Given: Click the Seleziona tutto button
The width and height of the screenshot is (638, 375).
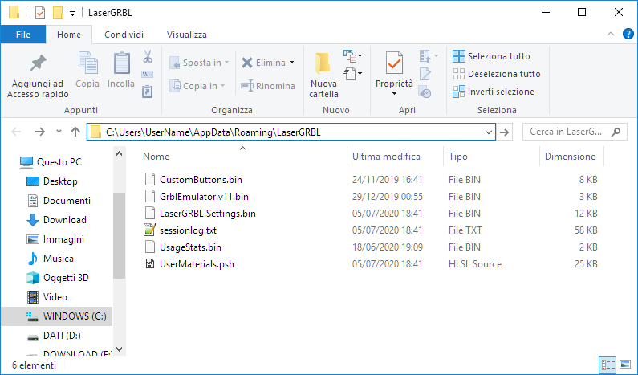Looking at the screenshot, I should coord(491,56).
